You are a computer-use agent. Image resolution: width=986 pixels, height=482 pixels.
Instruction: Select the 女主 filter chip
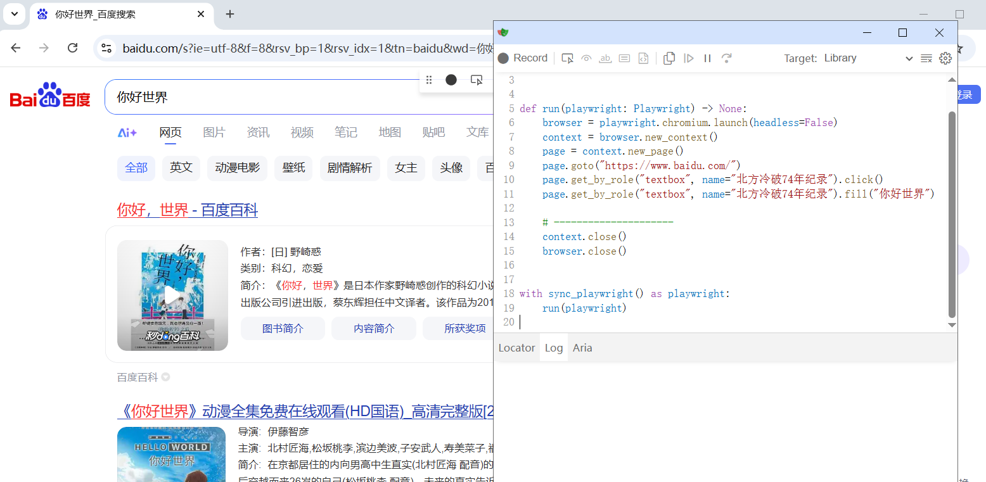(406, 168)
